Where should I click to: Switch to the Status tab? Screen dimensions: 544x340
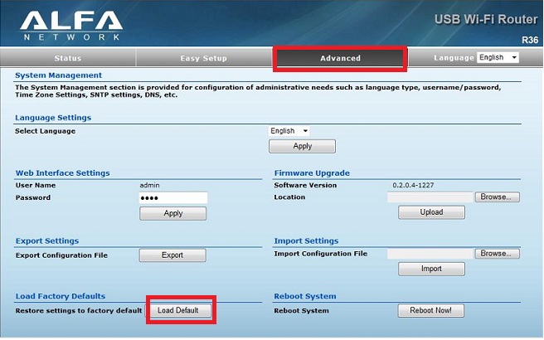68,58
